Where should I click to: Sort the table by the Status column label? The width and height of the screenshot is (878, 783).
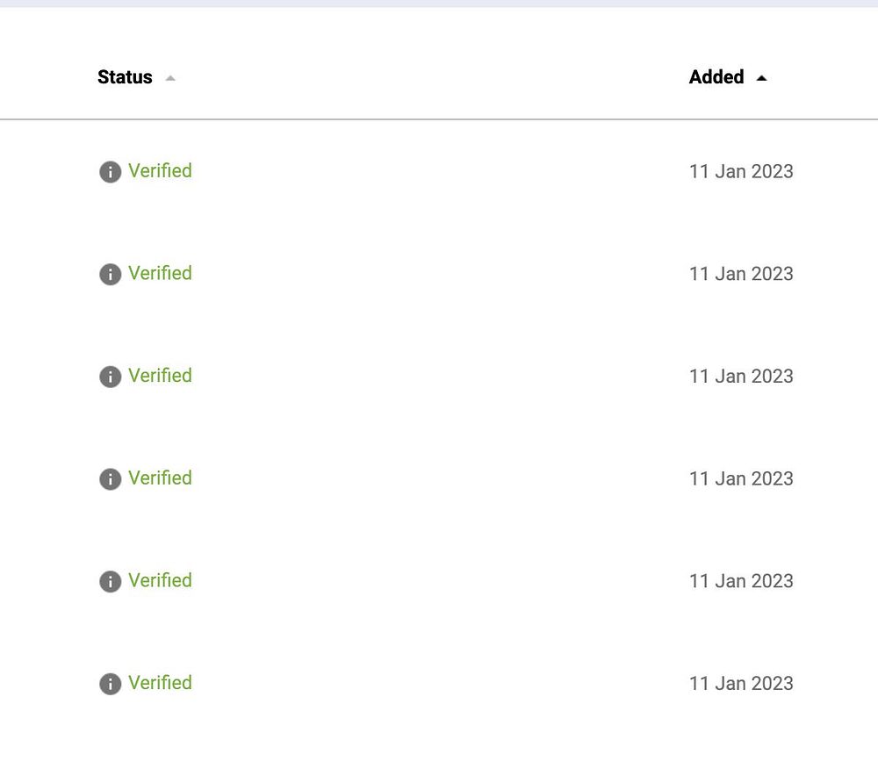pyautogui.click(x=125, y=77)
